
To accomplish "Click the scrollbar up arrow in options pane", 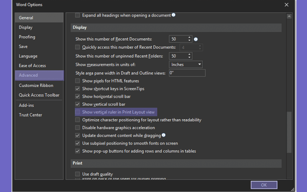I will point(289,17).
